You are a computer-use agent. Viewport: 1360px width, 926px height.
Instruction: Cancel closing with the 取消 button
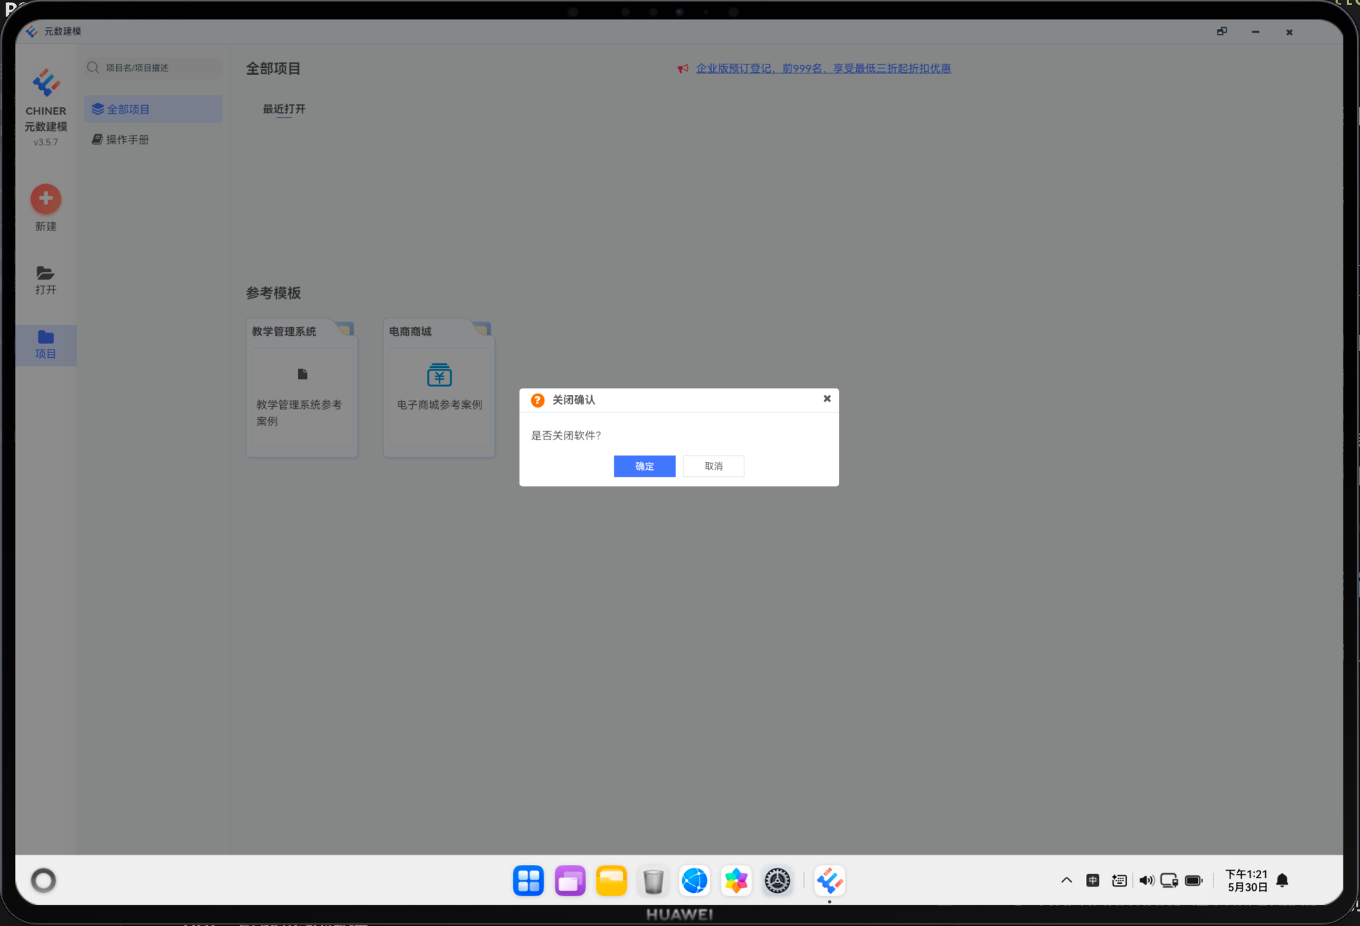(x=713, y=466)
